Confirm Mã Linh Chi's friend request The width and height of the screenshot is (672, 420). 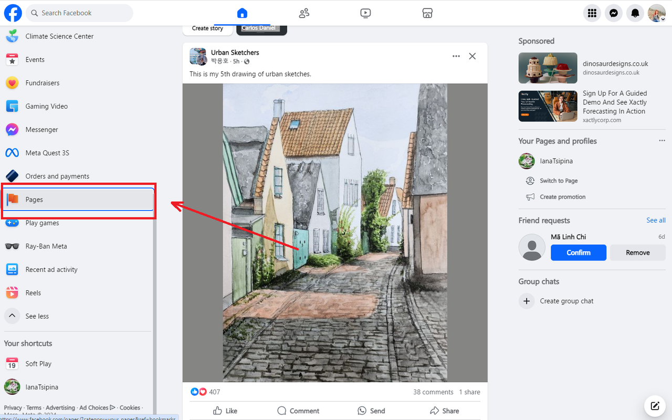[579, 253]
